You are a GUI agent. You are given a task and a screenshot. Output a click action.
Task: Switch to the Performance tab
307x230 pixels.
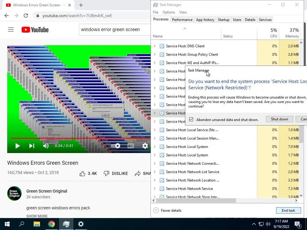click(x=182, y=20)
